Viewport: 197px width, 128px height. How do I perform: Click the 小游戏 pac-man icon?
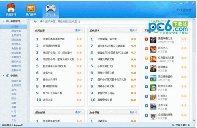(x=8, y=76)
